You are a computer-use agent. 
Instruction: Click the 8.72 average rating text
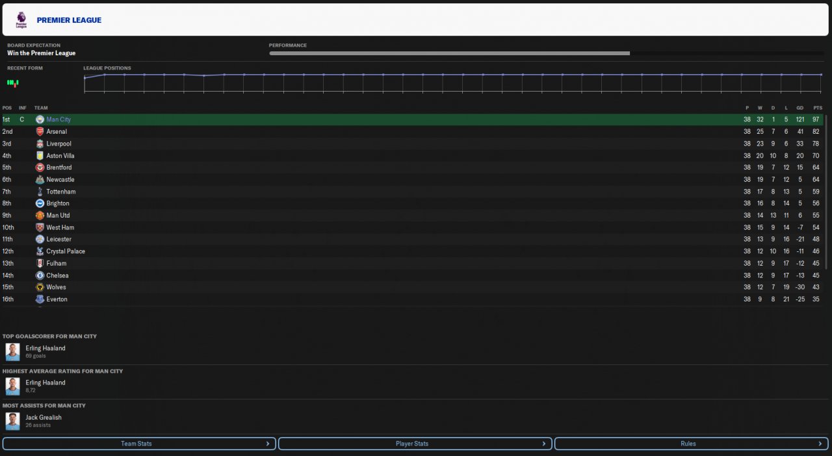pos(31,390)
